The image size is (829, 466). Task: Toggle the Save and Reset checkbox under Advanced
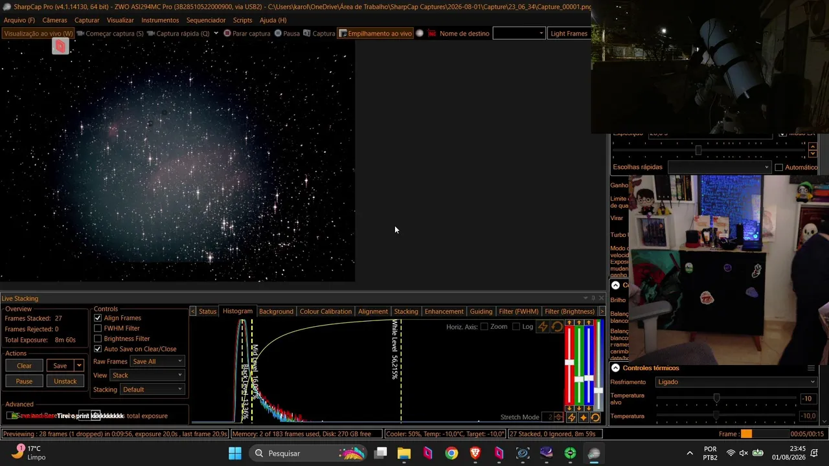pos(10,416)
